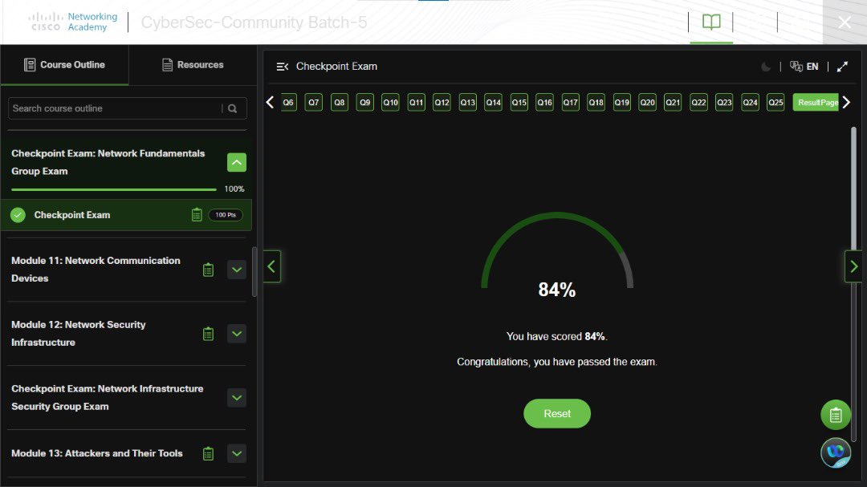Image resolution: width=867 pixels, height=487 pixels.
Task: Collapse the exam side navigation menu icon
Action: pos(281,67)
